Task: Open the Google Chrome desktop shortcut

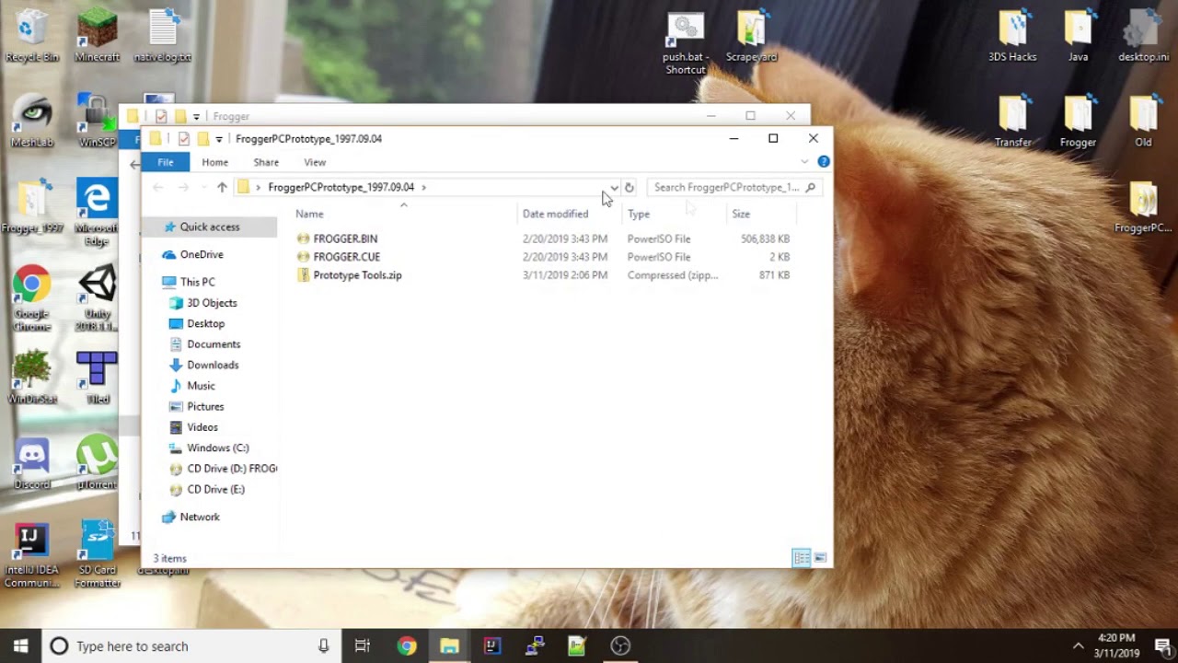Action: point(32,298)
